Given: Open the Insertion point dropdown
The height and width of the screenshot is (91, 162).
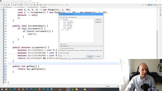Looking at the screenshot, I should [x=81, y=46].
